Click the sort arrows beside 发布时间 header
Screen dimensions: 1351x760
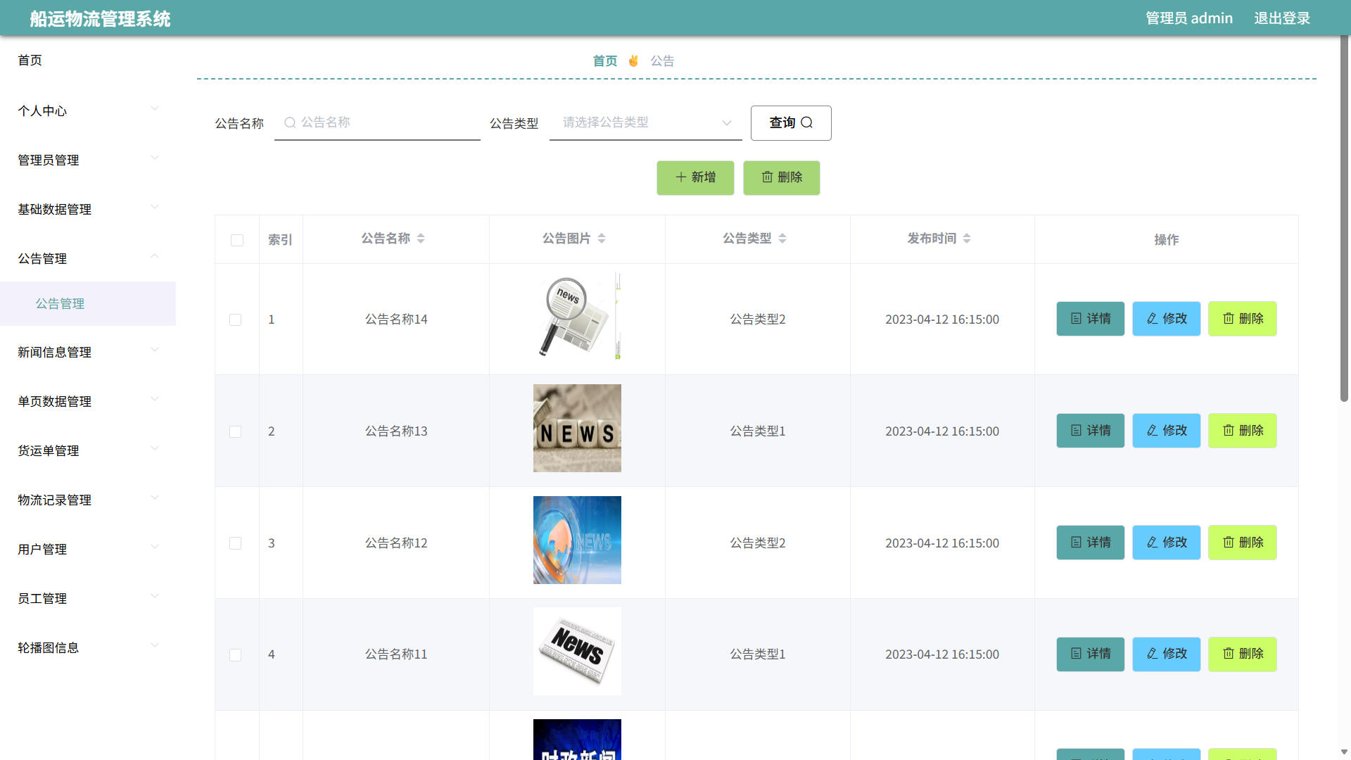(967, 239)
